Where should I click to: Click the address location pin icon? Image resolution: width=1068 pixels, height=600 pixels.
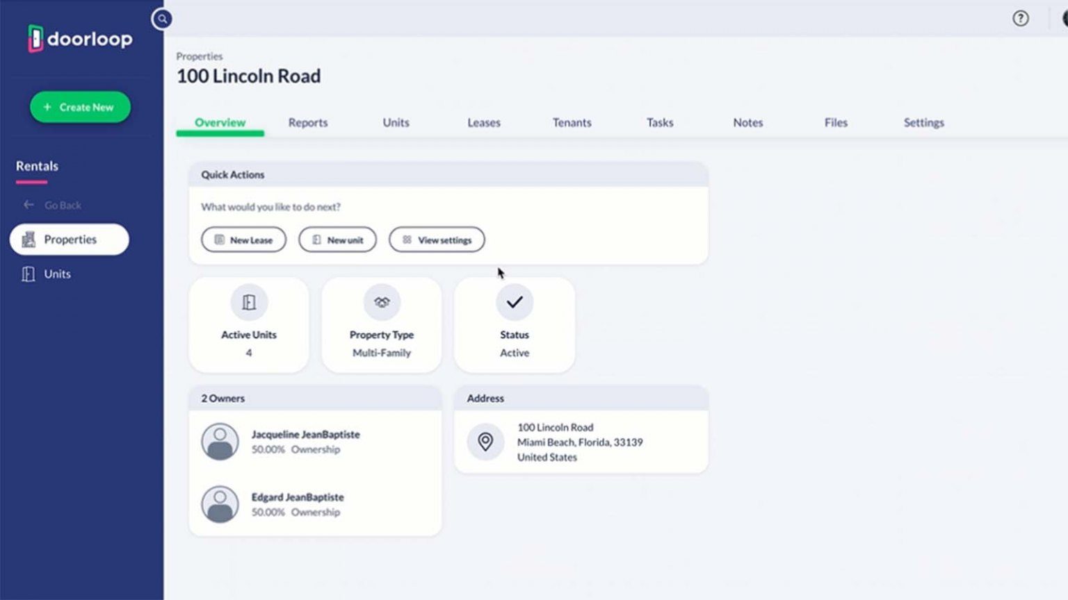[x=485, y=442]
